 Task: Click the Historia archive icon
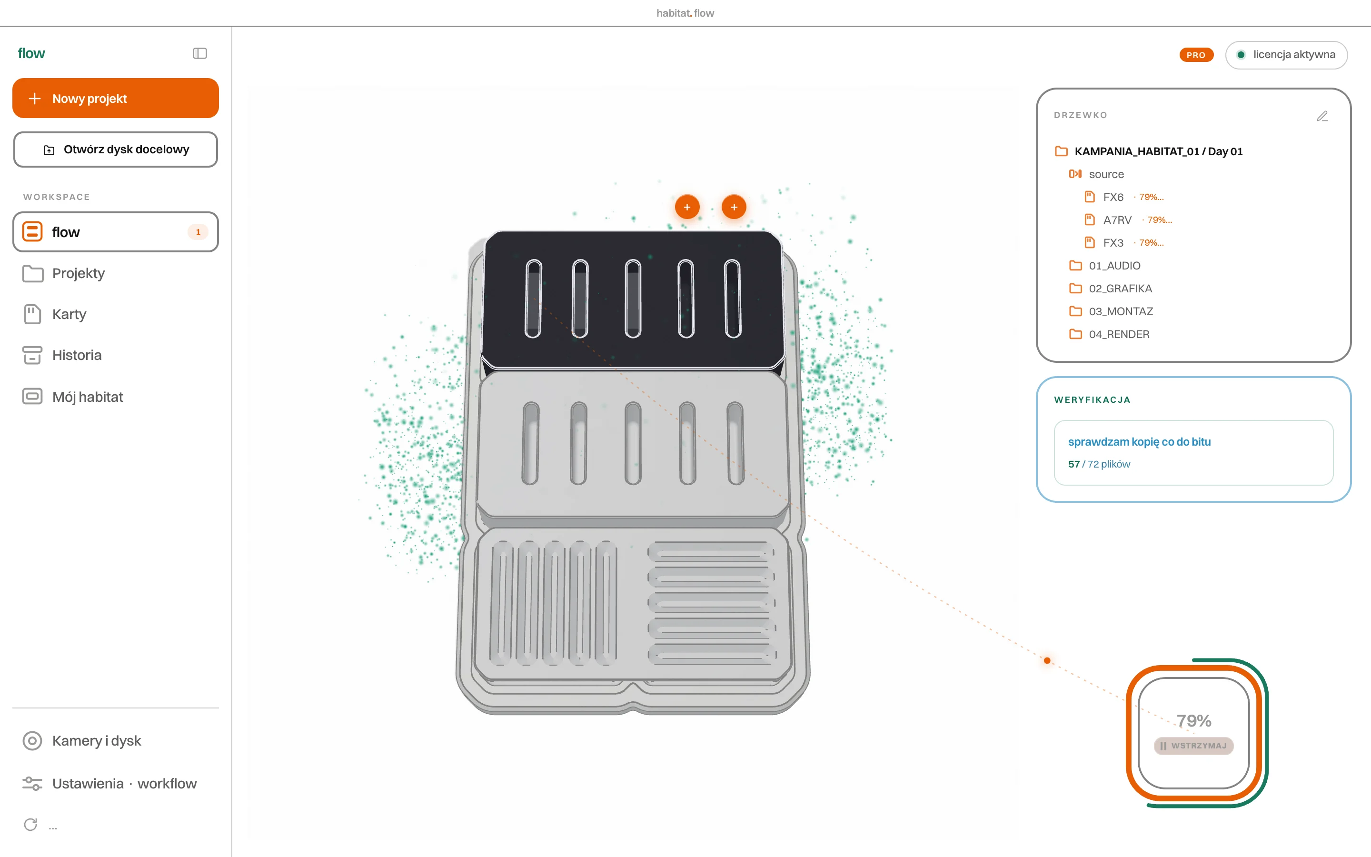[x=33, y=355]
